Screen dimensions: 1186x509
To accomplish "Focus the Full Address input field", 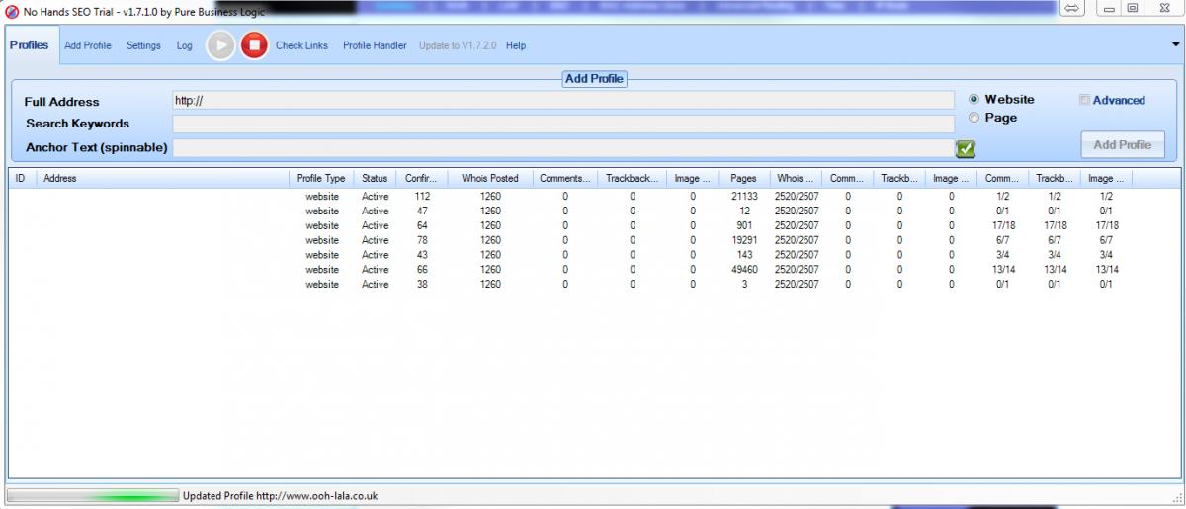I will pos(562,100).
